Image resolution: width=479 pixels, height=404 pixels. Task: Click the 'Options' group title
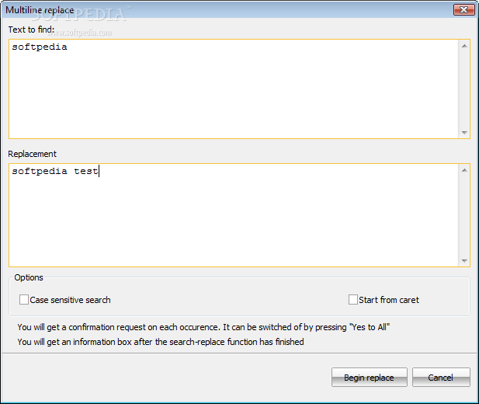[x=29, y=277]
